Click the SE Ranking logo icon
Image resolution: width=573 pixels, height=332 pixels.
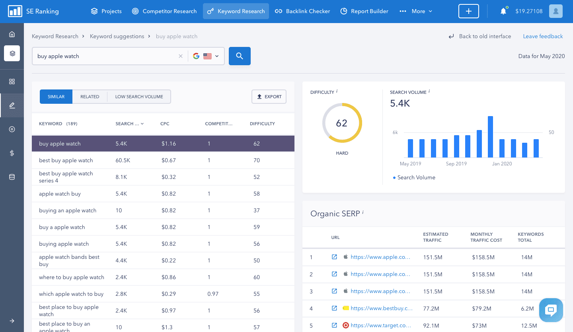[15, 11]
